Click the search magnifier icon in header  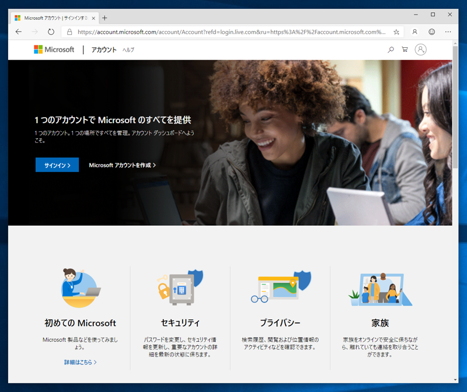pos(391,50)
